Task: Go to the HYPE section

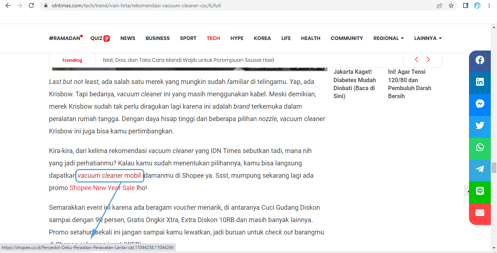Action: 237,38
